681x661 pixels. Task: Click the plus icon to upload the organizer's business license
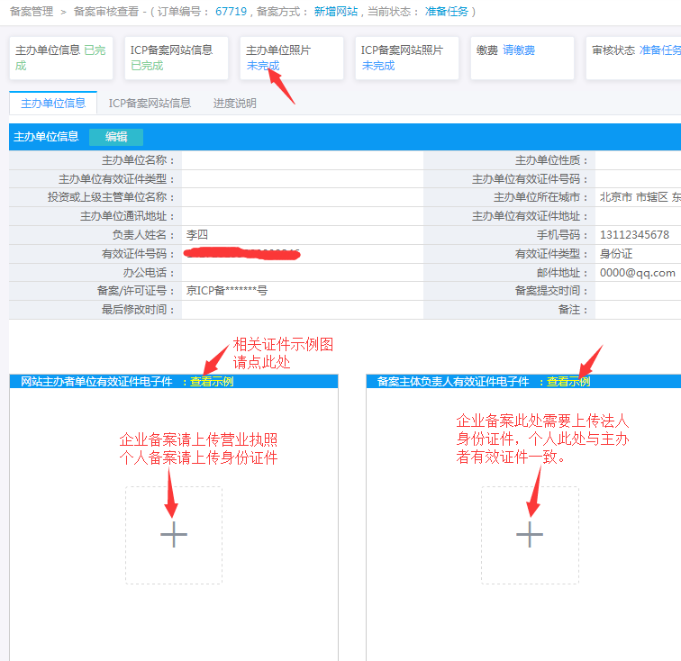pos(174,535)
